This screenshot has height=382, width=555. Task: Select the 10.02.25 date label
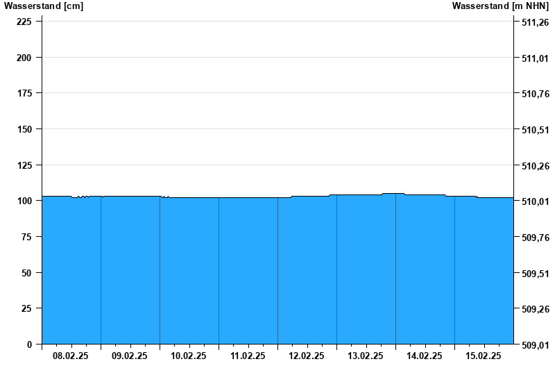tap(188, 356)
